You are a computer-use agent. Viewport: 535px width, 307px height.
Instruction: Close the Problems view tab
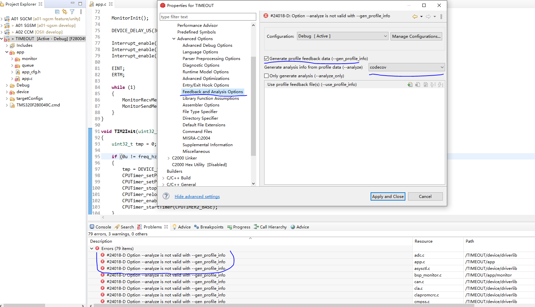pos(166,227)
